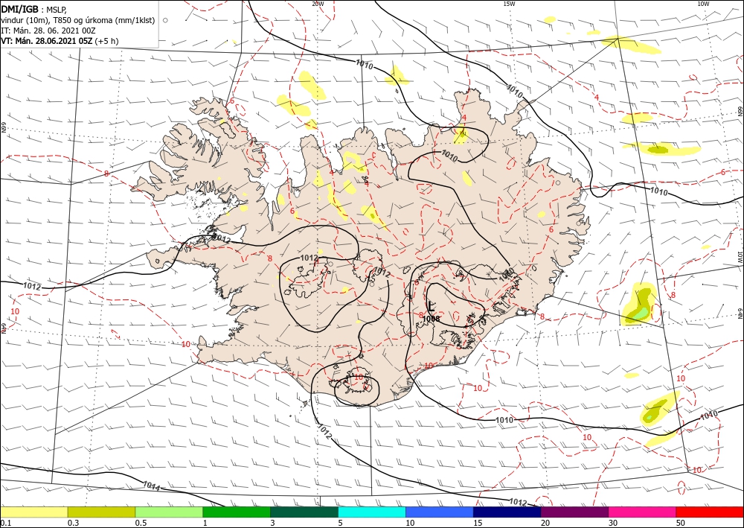
Task: Click the '1008' pressure label under L
Action: coord(431,319)
